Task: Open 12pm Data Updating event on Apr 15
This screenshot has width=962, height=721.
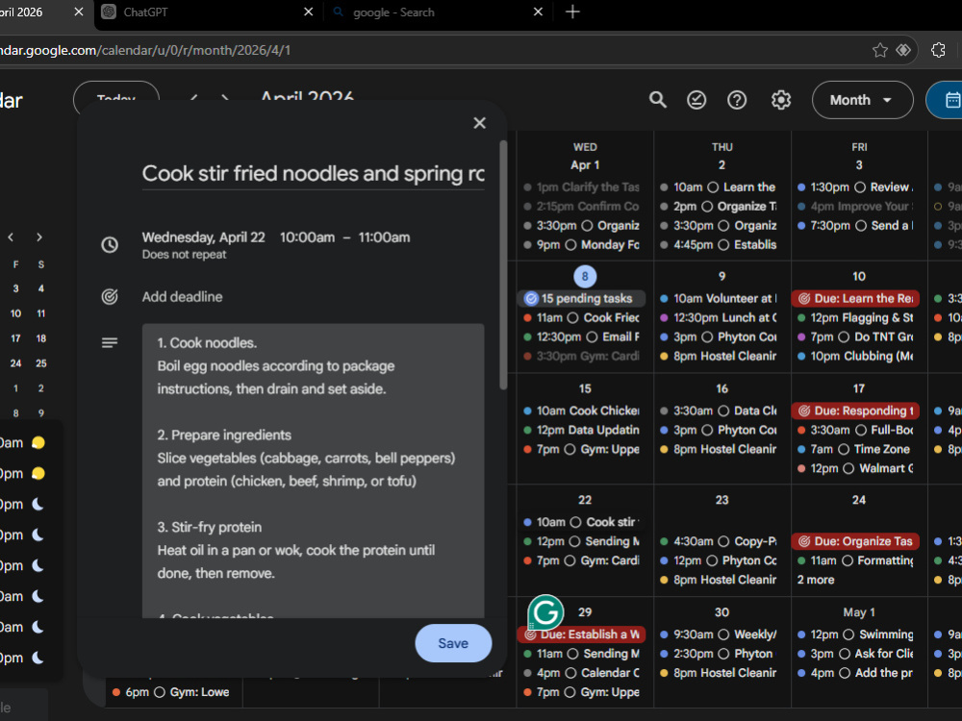Action: (582, 430)
